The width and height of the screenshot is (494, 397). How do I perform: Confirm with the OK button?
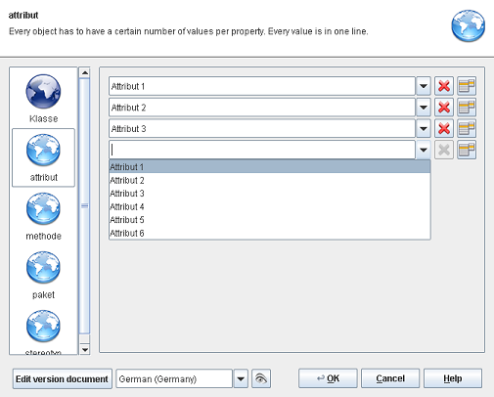(328, 378)
